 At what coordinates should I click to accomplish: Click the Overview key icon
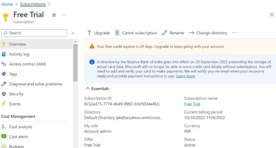[4, 44]
